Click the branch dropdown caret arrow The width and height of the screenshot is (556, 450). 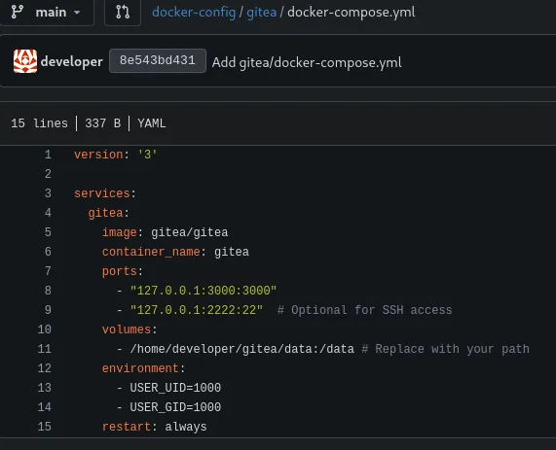click(77, 13)
